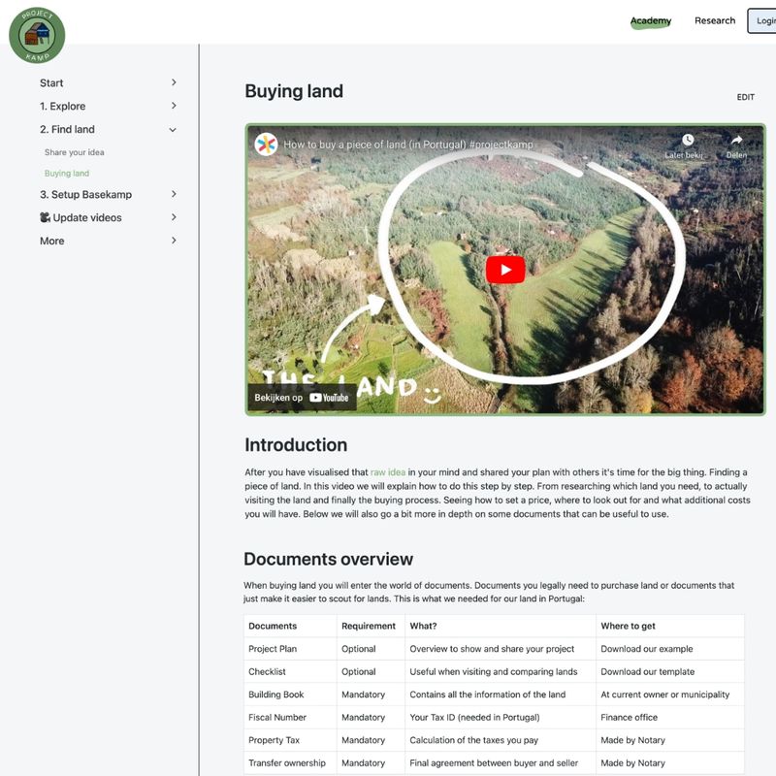Click the Project Kamp logo
The image size is (776, 776).
pos(37,35)
